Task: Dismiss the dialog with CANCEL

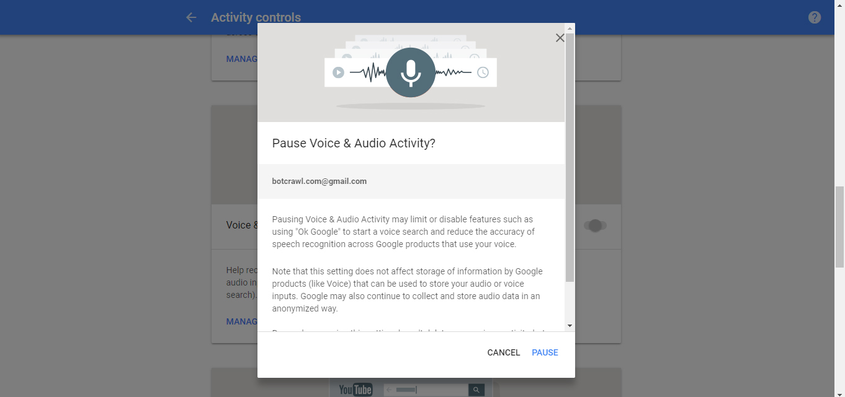Action: click(x=504, y=352)
